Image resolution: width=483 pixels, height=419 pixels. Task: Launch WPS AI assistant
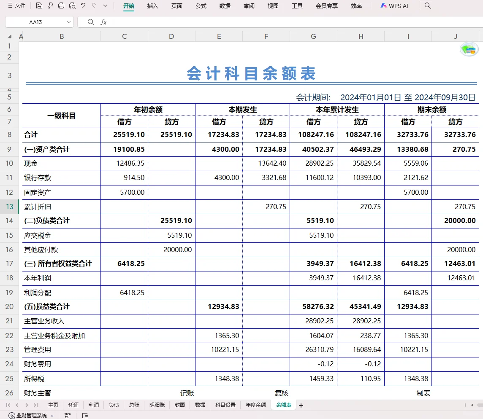click(x=394, y=6)
